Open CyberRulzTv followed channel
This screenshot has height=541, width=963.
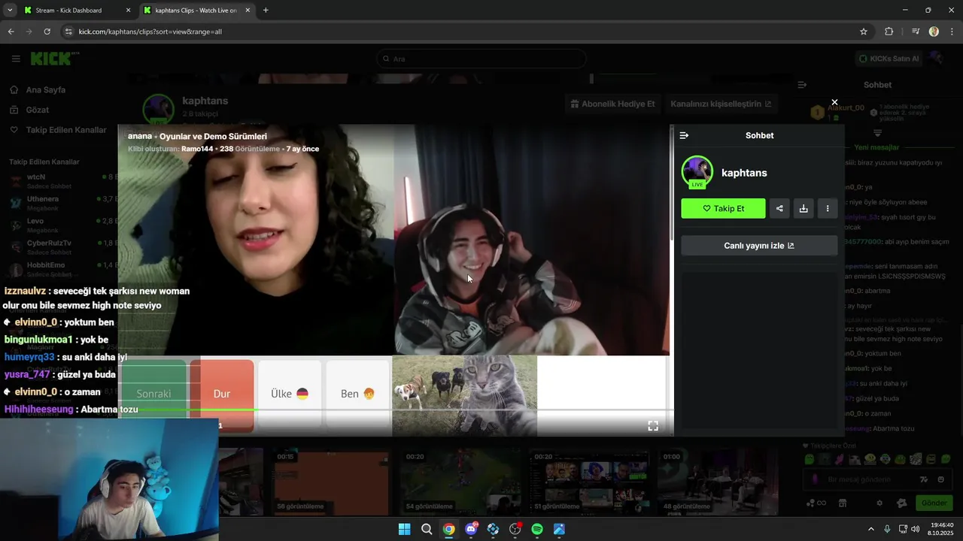click(60, 247)
